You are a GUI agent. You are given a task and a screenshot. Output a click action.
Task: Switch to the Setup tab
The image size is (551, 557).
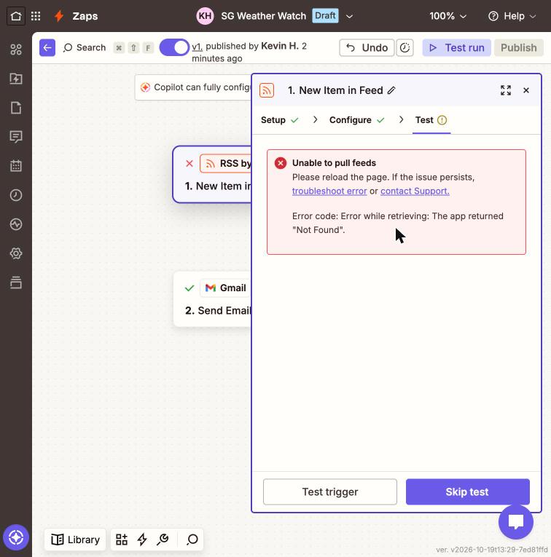point(279,120)
